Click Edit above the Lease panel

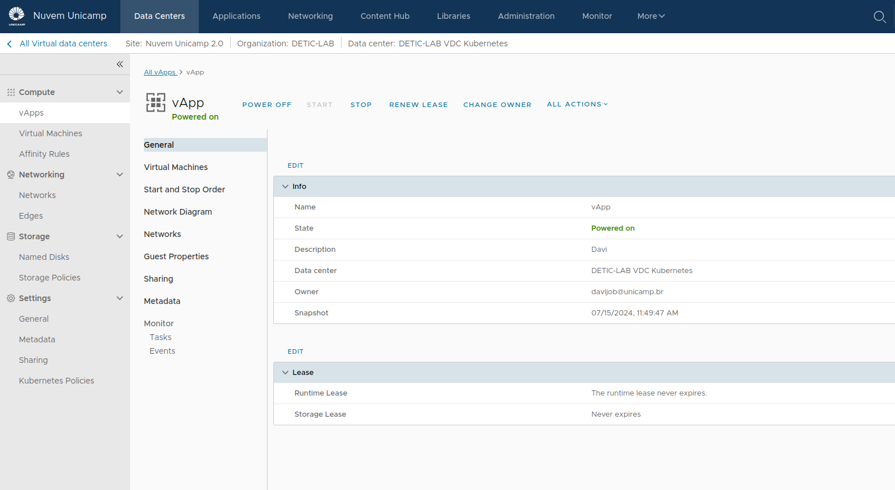pyautogui.click(x=296, y=351)
